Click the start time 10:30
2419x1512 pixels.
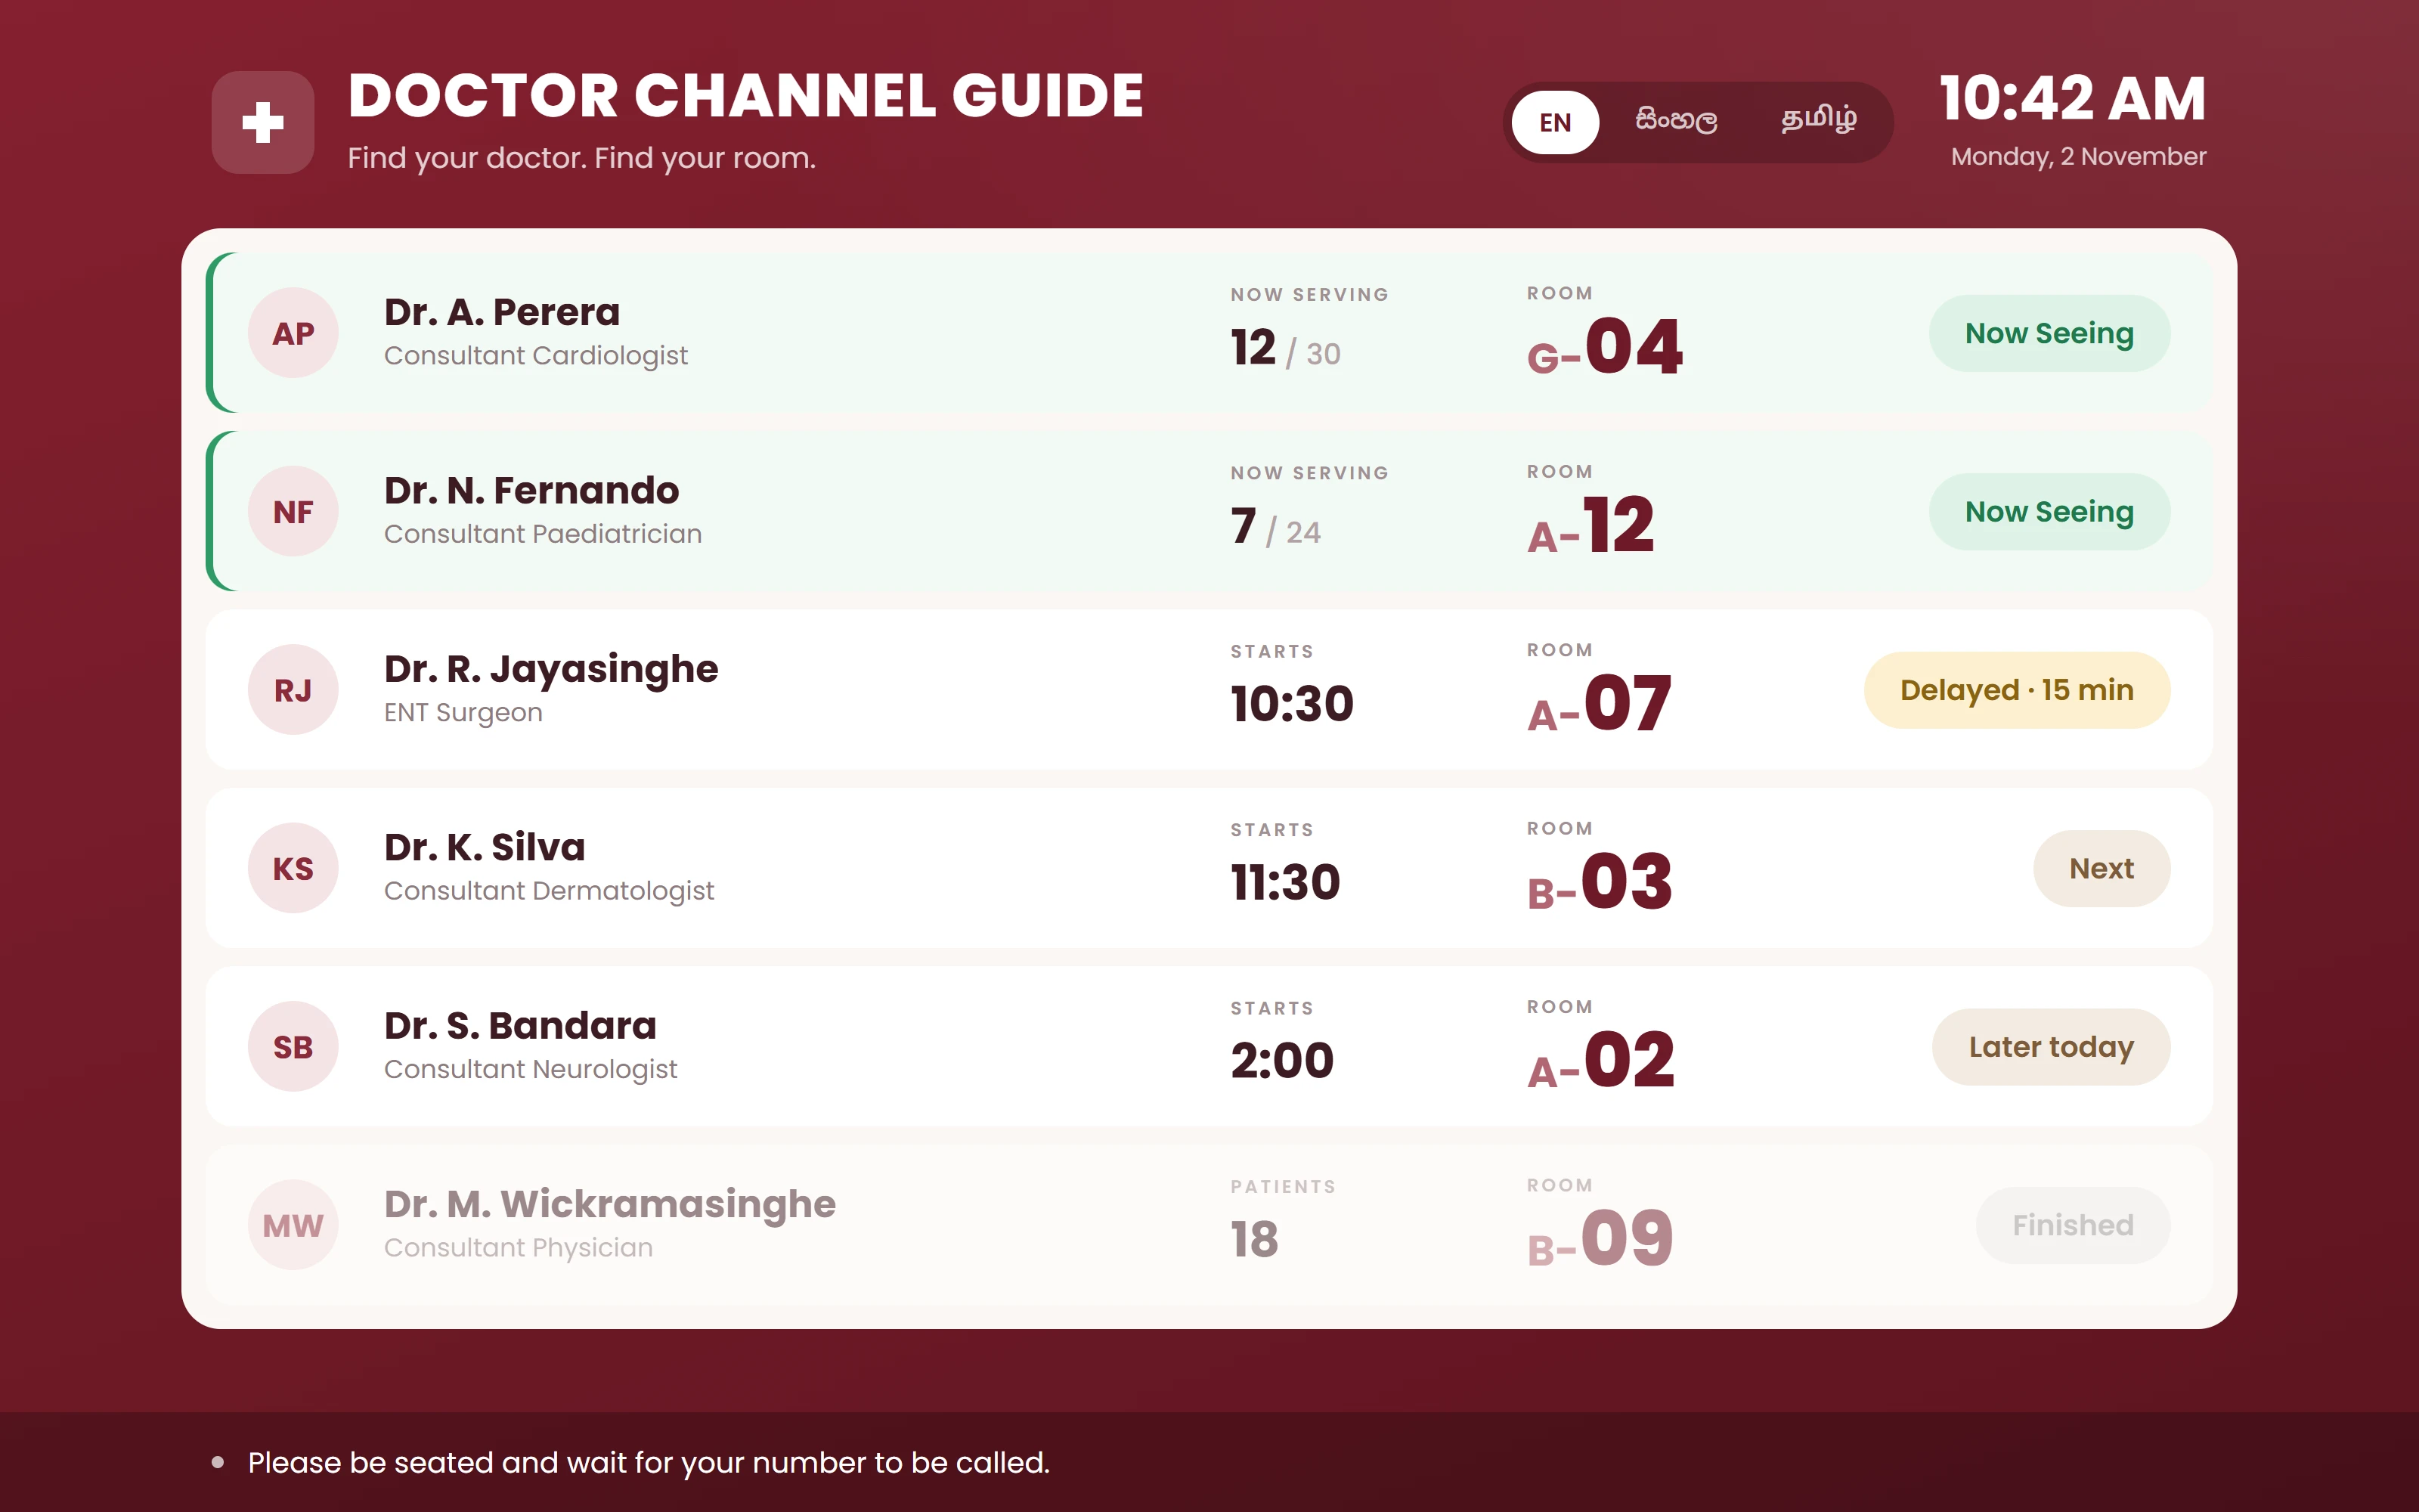[1291, 704]
